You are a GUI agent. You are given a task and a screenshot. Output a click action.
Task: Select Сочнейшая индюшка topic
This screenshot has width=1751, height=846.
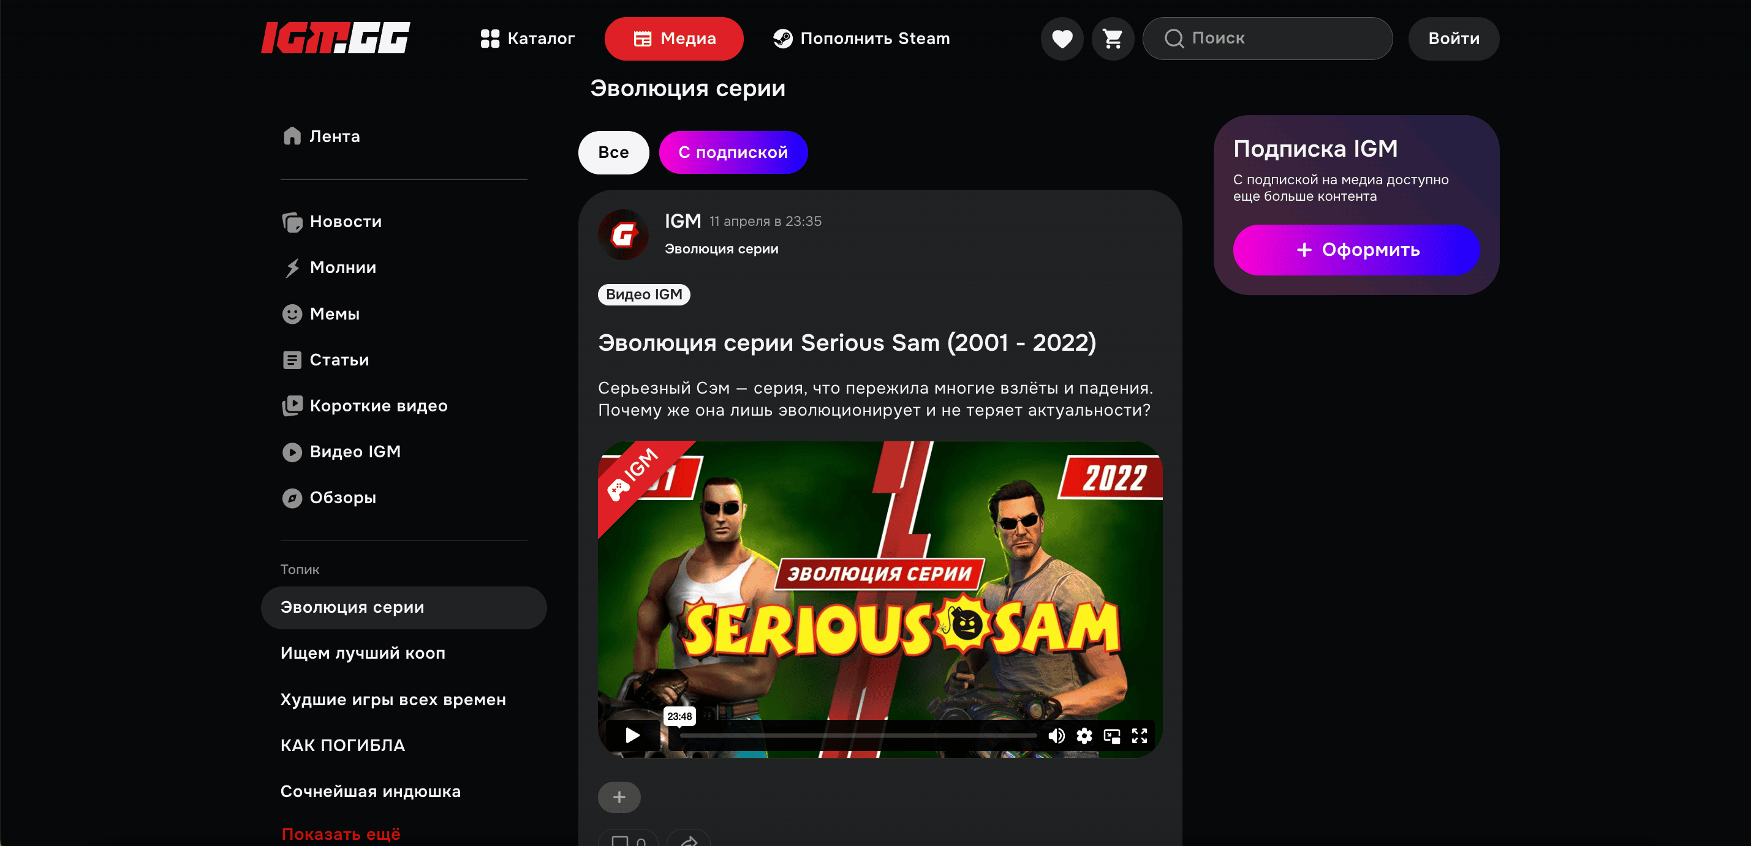371,792
